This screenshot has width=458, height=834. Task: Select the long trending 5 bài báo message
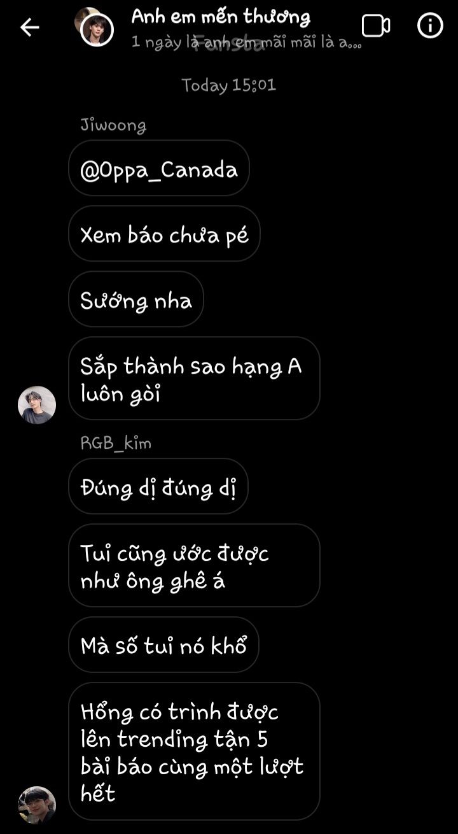coord(194,751)
